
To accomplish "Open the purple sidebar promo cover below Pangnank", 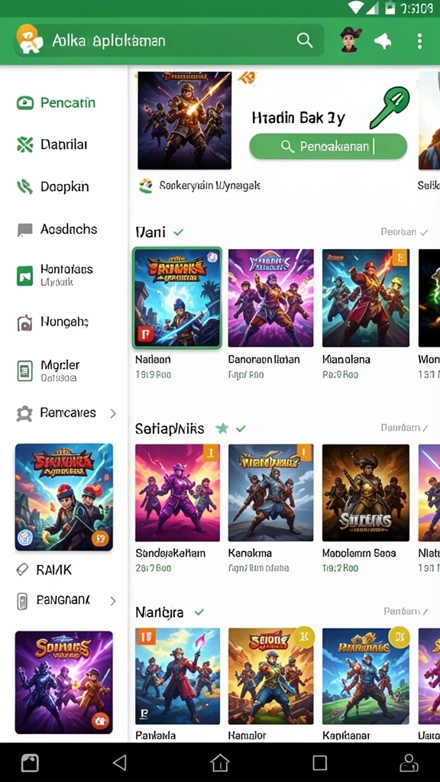I will [x=64, y=682].
